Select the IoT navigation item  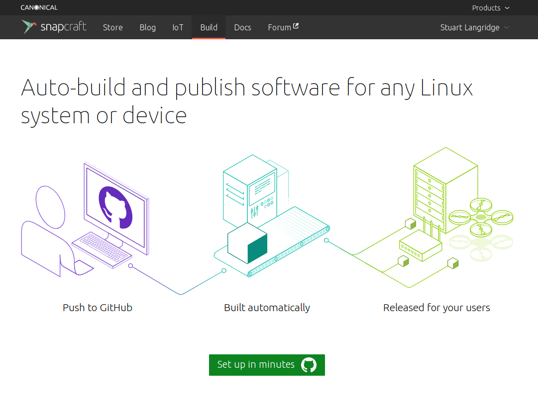tap(178, 27)
